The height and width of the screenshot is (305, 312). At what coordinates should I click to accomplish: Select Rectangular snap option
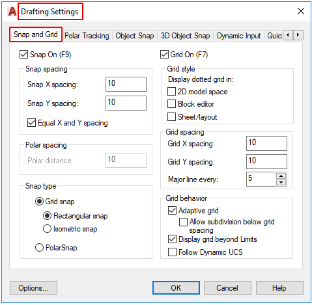click(47, 216)
